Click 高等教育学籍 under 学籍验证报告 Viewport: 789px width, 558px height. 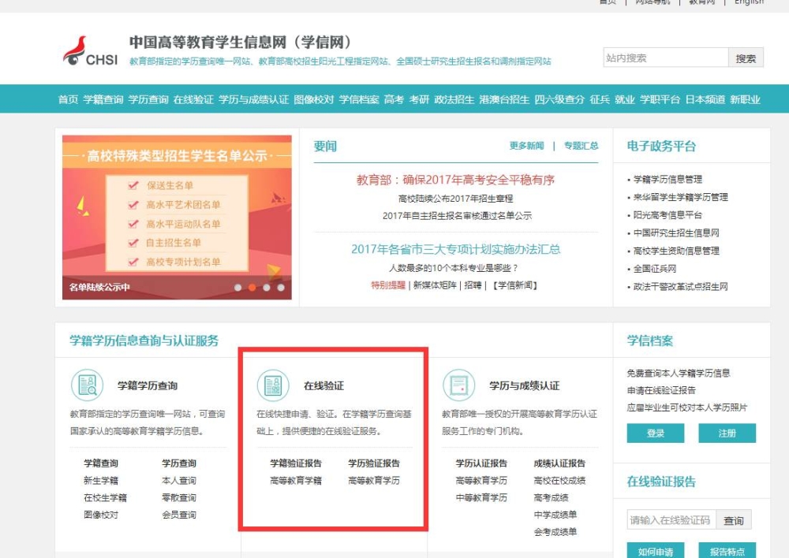point(296,481)
